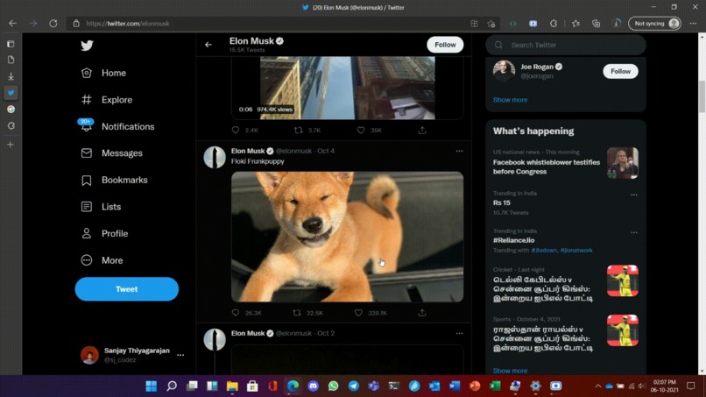Open account options for Sanjay Thiyagarajan
This screenshot has height=397, width=706.
tap(180, 355)
